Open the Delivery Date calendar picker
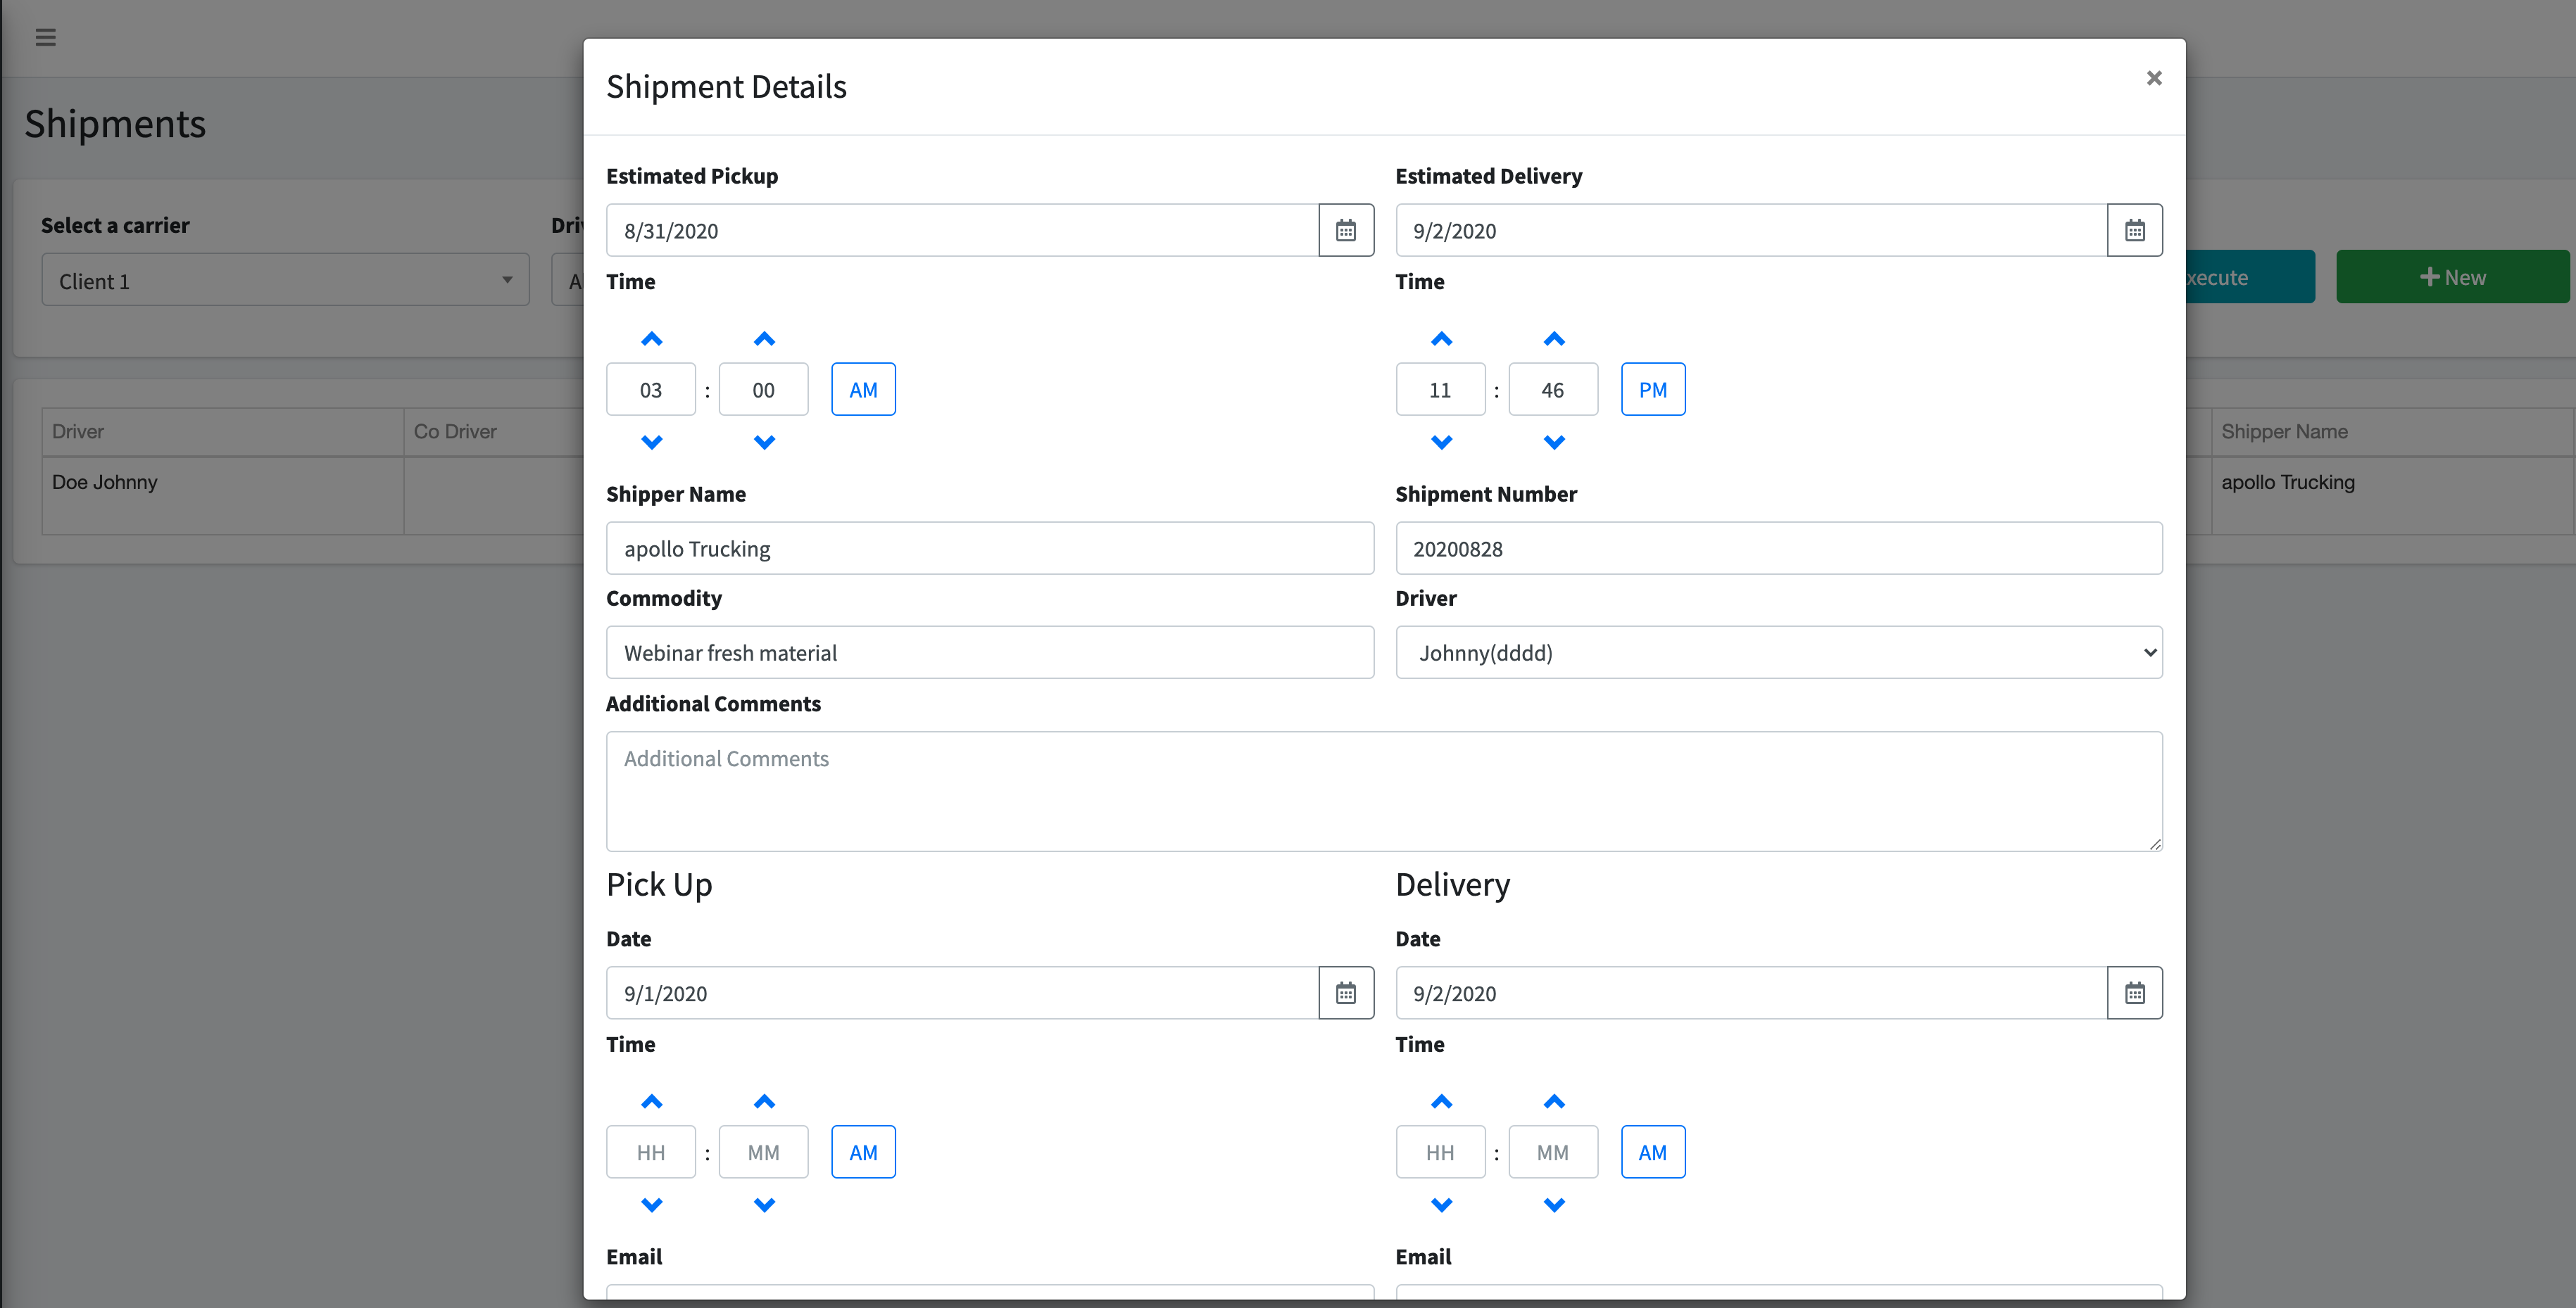This screenshot has height=1308, width=2576. (2135, 993)
